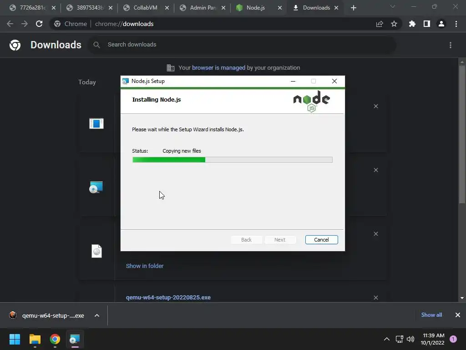The width and height of the screenshot is (466, 350).
Task: Expand the hidden tray icons chevron
Action: [x=387, y=339]
